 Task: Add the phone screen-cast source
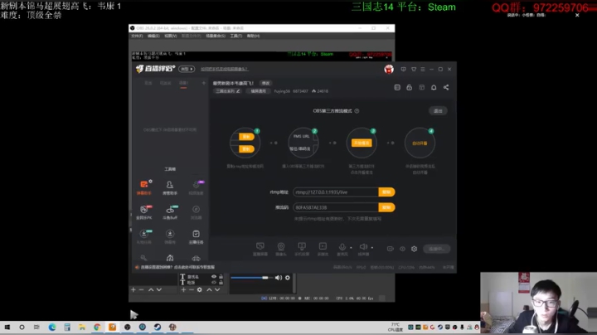click(302, 249)
